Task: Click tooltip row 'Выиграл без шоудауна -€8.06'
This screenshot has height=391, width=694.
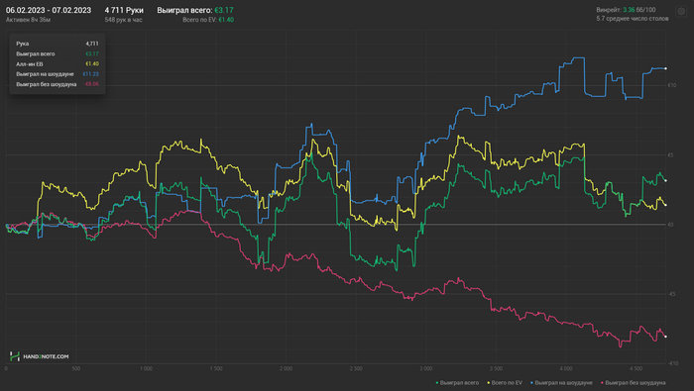Action: tap(58, 84)
